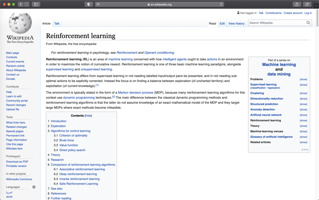Go forward with Safari's forward arrow
The height and width of the screenshot is (200, 319).
pyautogui.click(x=27, y=4)
